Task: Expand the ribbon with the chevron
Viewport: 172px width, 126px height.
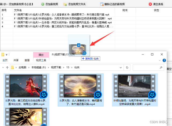Action: [x=160, y=60]
